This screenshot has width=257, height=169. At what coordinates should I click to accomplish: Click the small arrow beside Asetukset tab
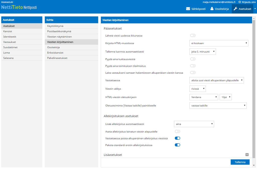tap(255, 9)
